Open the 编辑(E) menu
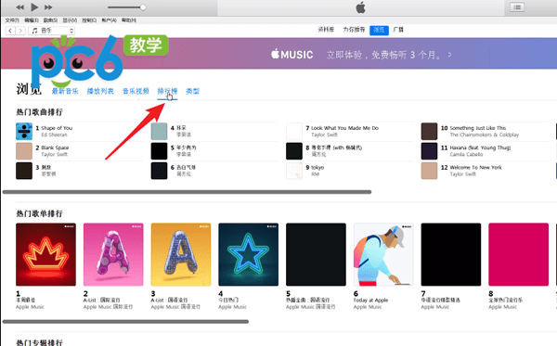Viewport: 557px width, 346px height. coord(32,20)
